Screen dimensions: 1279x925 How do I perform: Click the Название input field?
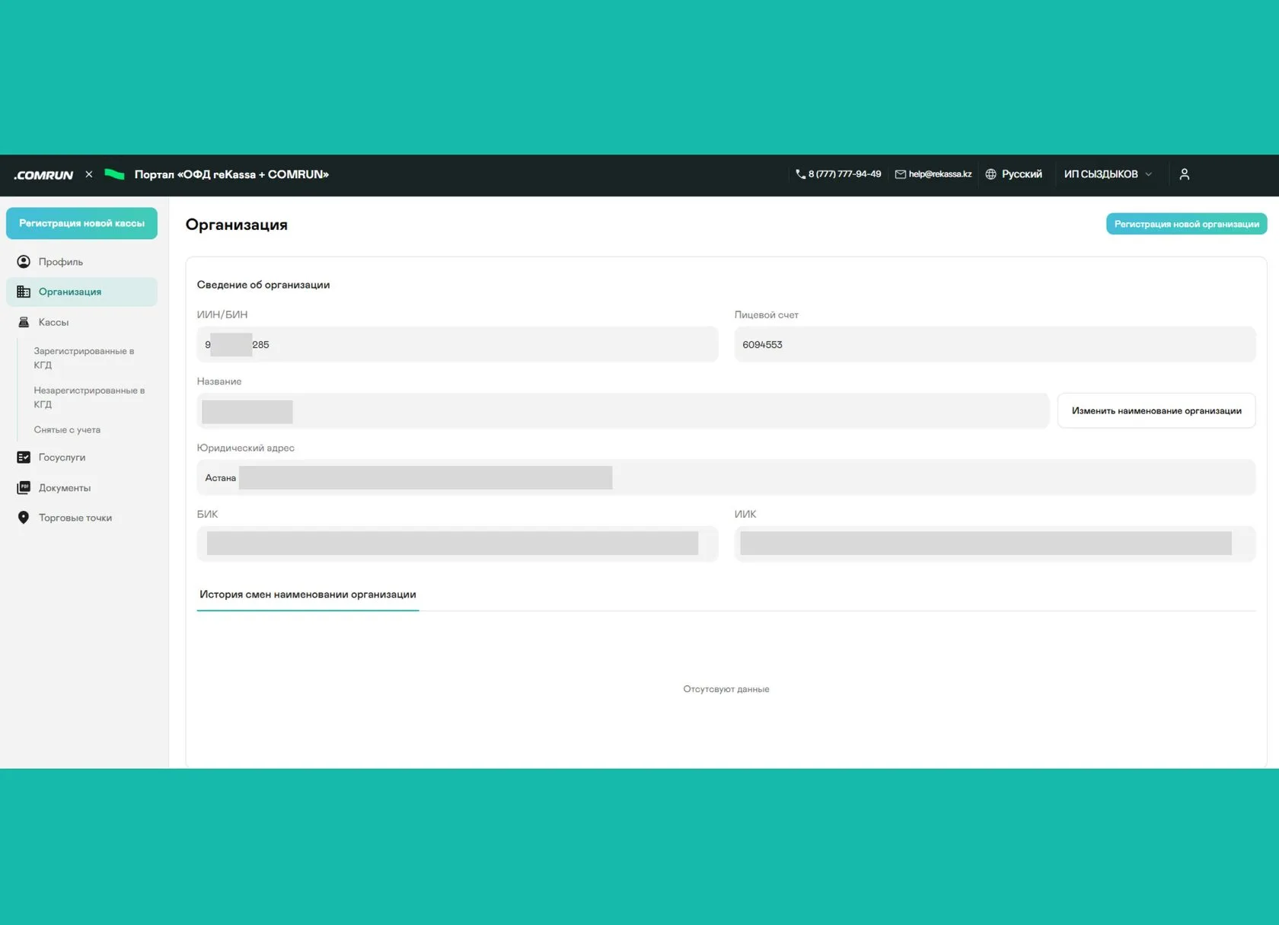pyautogui.click(x=623, y=411)
